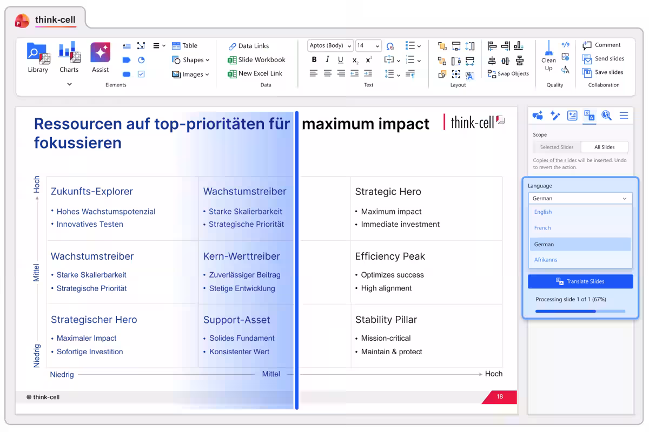Open the think-cell Library

(38, 57)
